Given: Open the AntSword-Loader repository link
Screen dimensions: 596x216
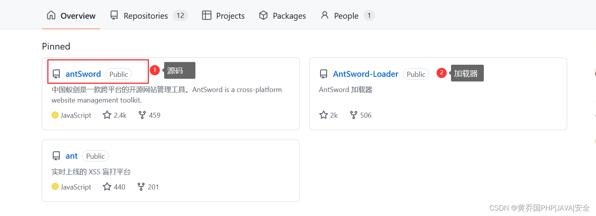Looking at the screenshot, I should coord(365,74).
